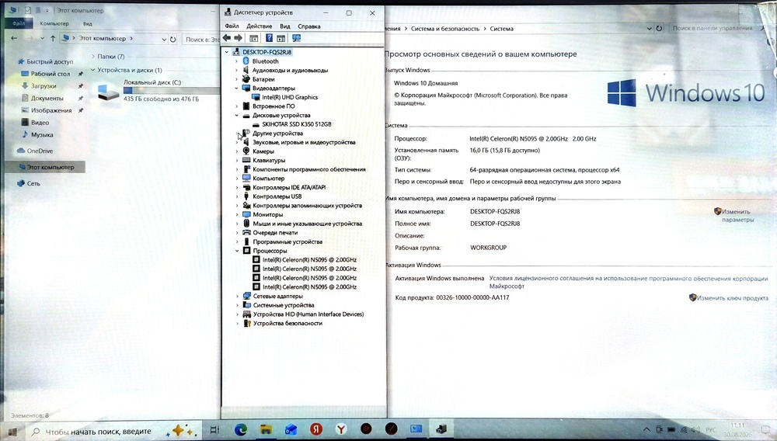Open Yandex Browser Y icon on taskbar
Viewport: 777px width, 441px height.
click(341, 429)
